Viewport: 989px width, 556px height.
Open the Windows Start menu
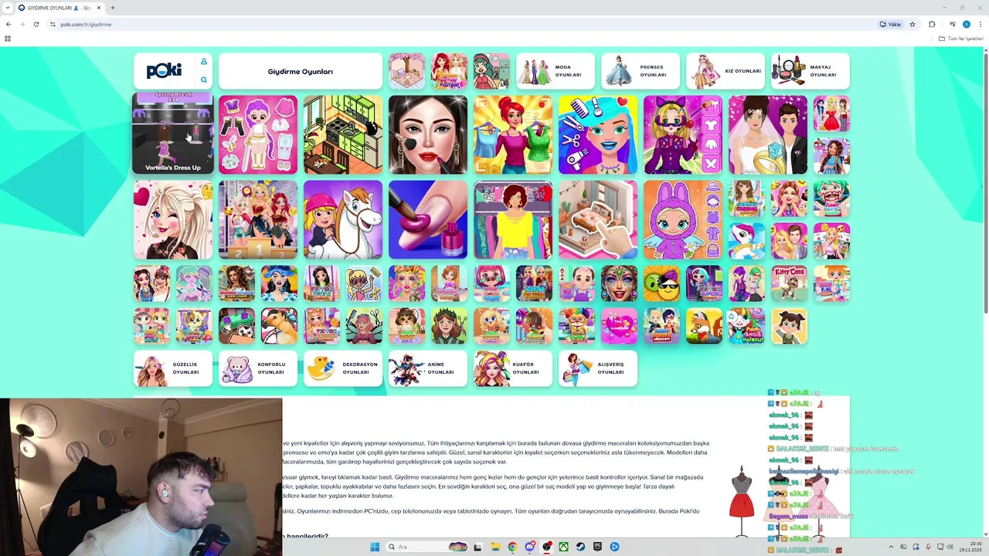(x=375, y=547)
